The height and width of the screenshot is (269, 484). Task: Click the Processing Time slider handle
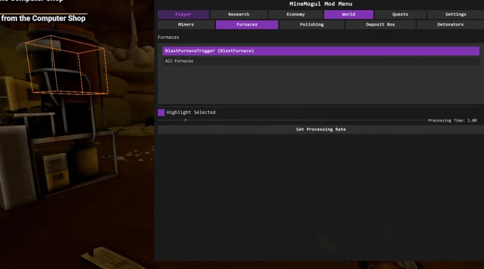(x=185, y=120)
